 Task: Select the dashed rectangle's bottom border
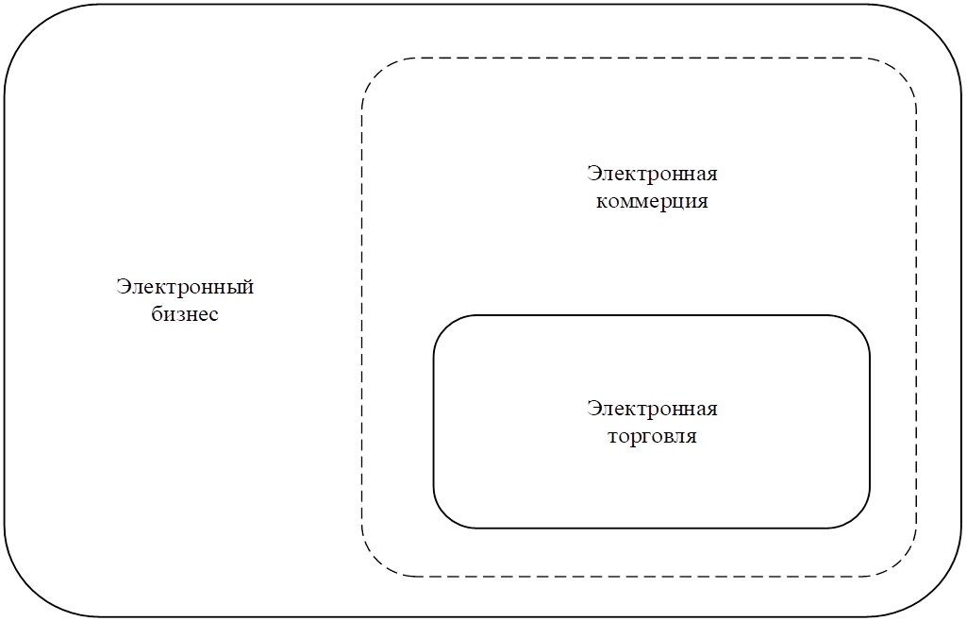pyautogui.click(x=641, y=576)
